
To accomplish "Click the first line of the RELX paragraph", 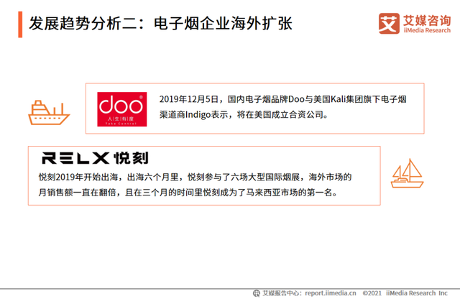I will pyautogui.click(x=194, y=177).
